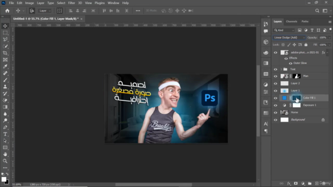Select the Eraser tool
333x187 pixels.
[x=5, y=100]
